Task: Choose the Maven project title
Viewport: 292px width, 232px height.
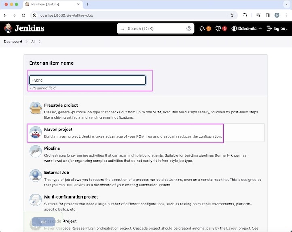Action: (x=58, y=130)
